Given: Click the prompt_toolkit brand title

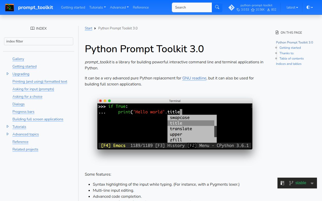Looking at the screenshot, I should tap(35, 7).
